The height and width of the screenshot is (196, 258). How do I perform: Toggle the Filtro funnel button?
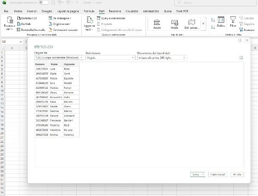pyautogui.click(x=233, y=22)
